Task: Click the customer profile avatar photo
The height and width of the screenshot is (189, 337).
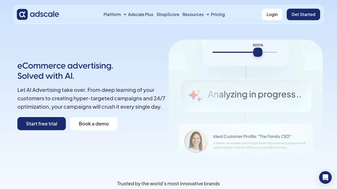Action: coord(196,141)
